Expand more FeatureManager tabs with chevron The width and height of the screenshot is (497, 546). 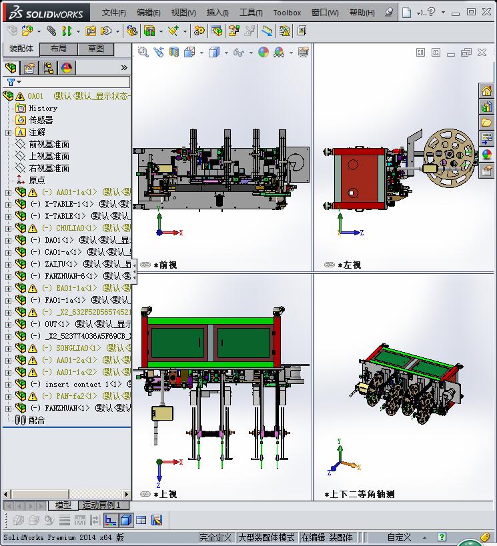[124, 67]
